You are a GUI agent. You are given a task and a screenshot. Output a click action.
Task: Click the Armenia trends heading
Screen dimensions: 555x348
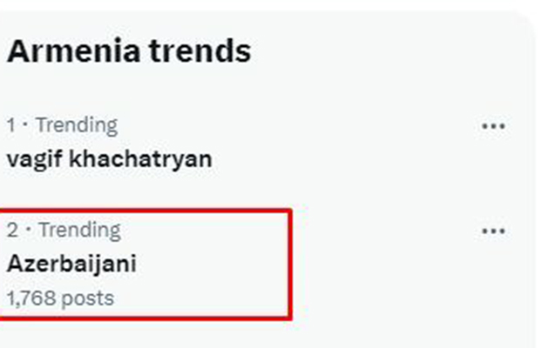click(x=129, y=50)
